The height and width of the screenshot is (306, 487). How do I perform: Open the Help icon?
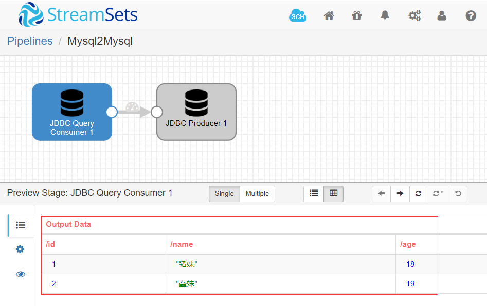point(471,15)
